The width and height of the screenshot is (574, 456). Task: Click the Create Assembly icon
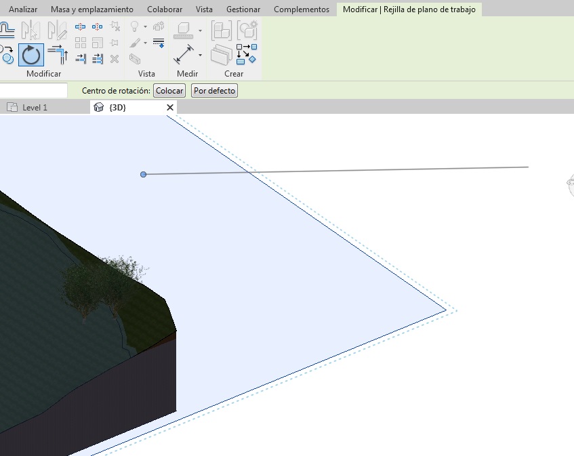221,30
